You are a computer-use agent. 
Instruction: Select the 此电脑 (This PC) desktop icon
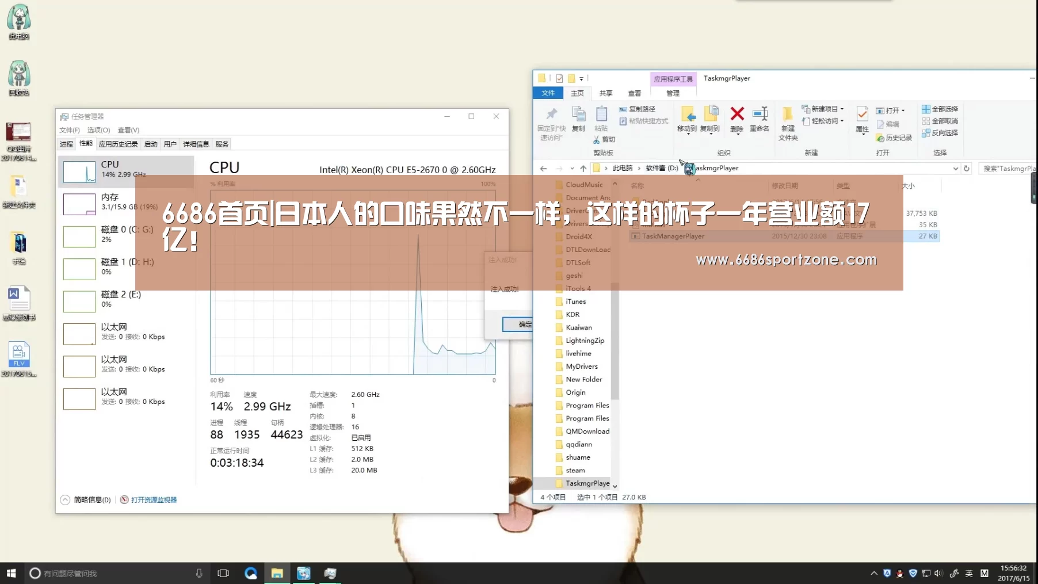[19, 22]
